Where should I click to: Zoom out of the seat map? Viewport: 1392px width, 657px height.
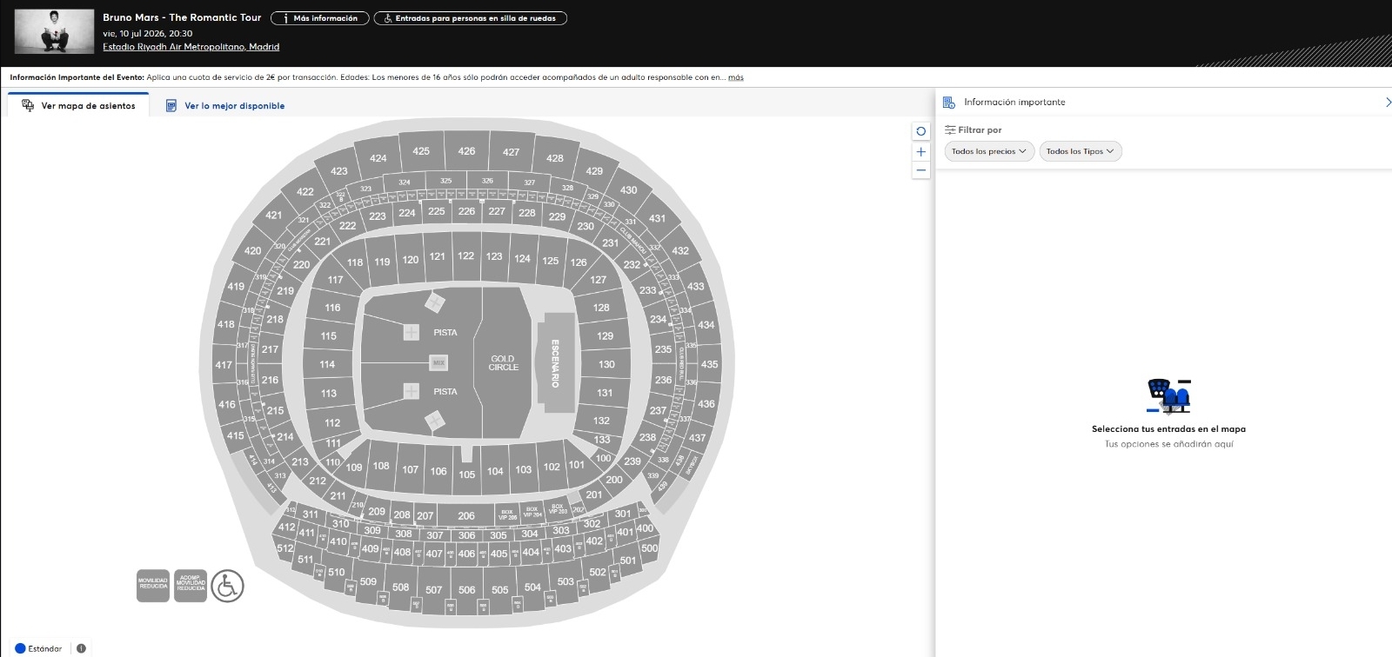tap(920, 170)
